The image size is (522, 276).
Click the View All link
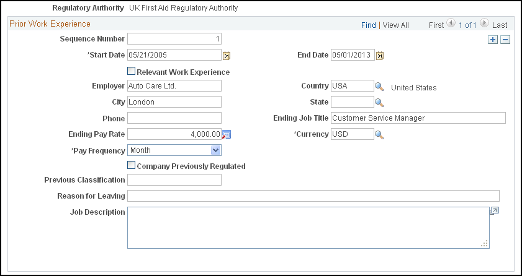396,25
